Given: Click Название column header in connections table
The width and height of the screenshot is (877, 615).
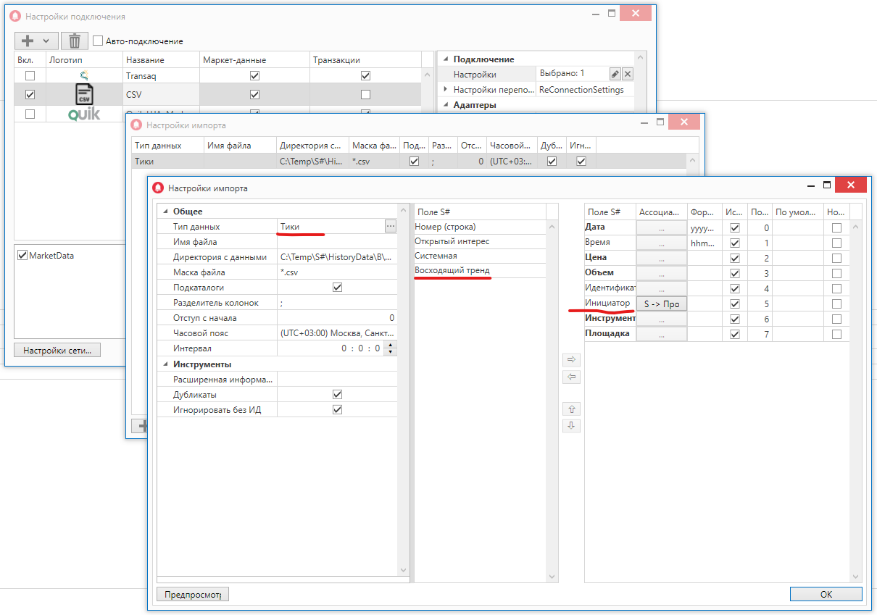Looking at the screenshot, I should click(161, 60).
